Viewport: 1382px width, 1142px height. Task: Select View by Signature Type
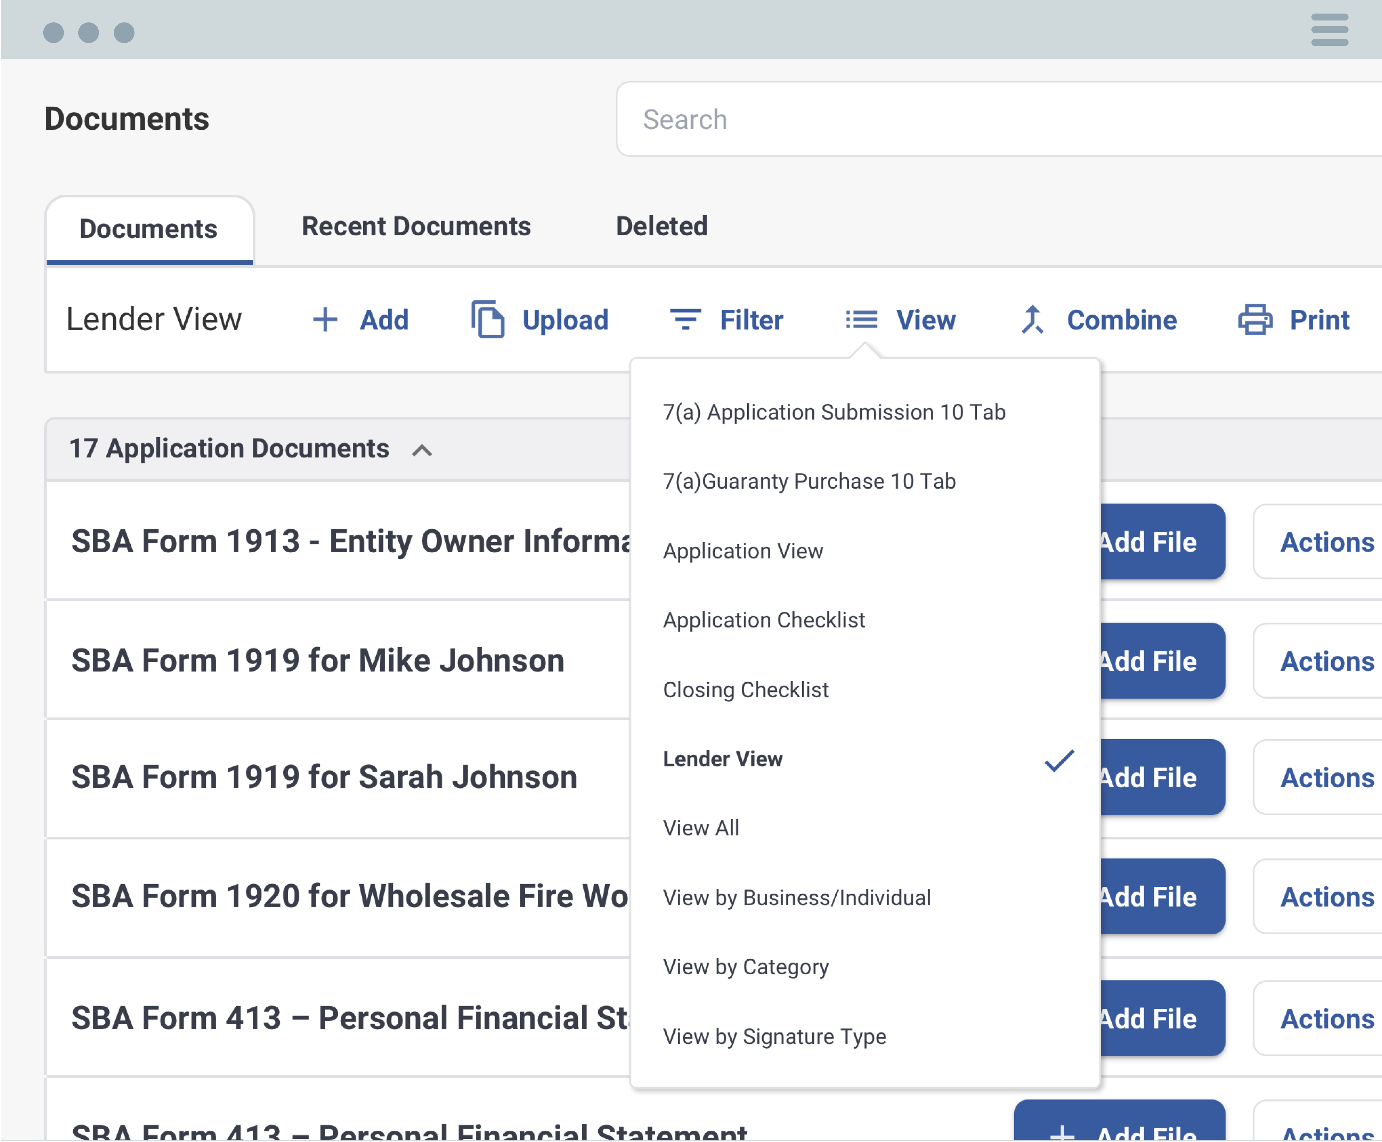[x=774, y=1036]
